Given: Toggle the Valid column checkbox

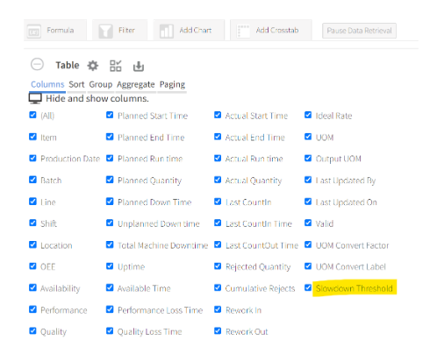Looking at the screenshot, I should (x=308, y=223).
